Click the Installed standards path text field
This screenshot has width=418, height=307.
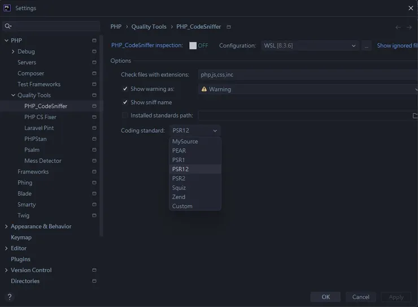[x=304, y=115]
